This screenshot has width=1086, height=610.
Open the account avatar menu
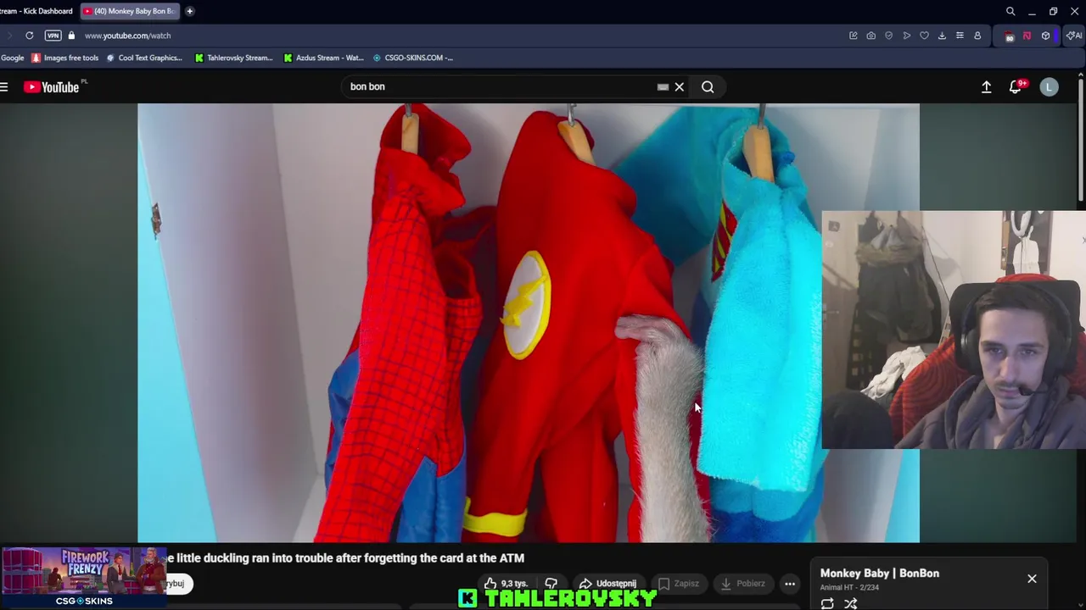(x=1049, y=86)
